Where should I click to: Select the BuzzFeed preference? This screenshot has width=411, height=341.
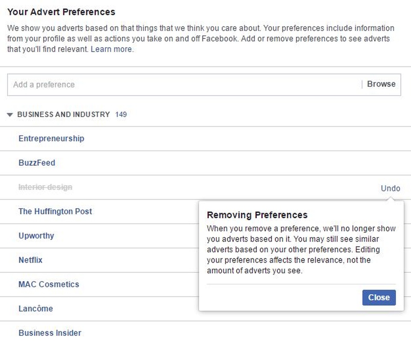tap(37, 163)
